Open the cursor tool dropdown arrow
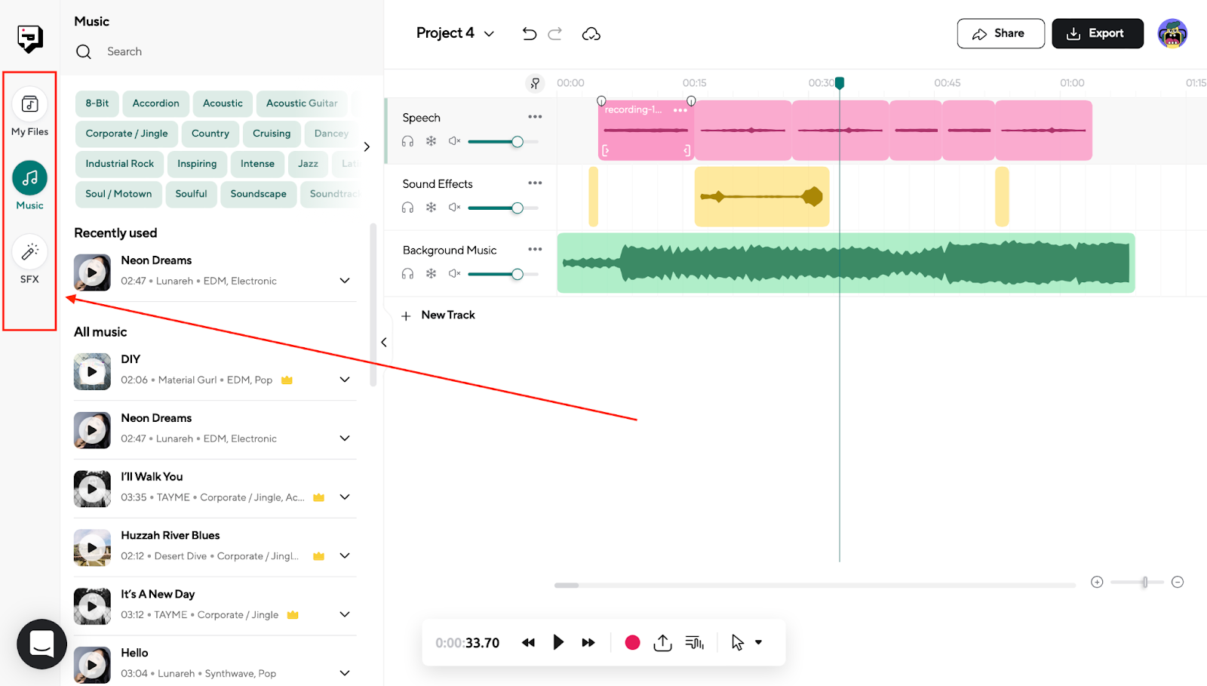 coord(759,642)
